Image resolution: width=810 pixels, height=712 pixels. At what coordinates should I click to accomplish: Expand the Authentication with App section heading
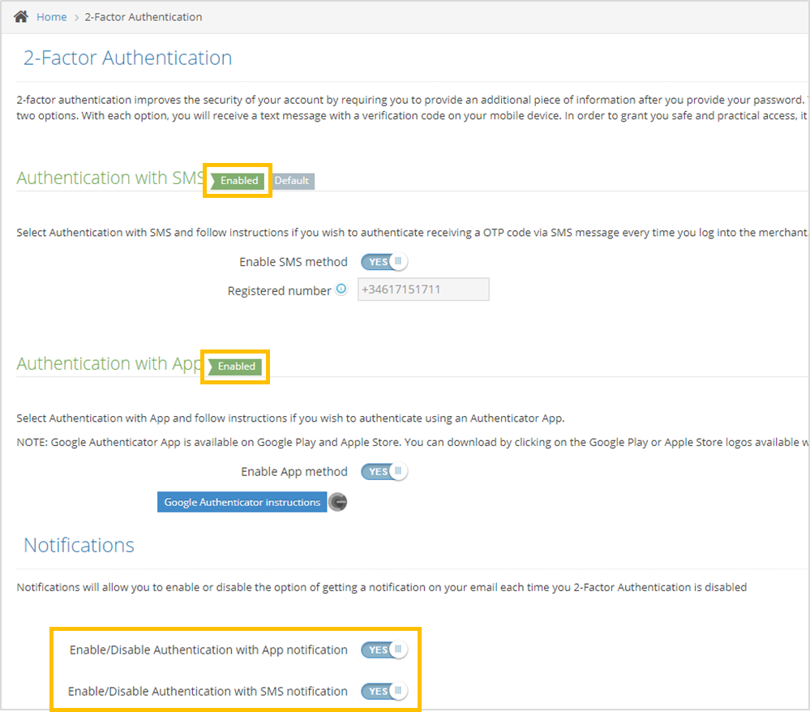tap(105, 363)
